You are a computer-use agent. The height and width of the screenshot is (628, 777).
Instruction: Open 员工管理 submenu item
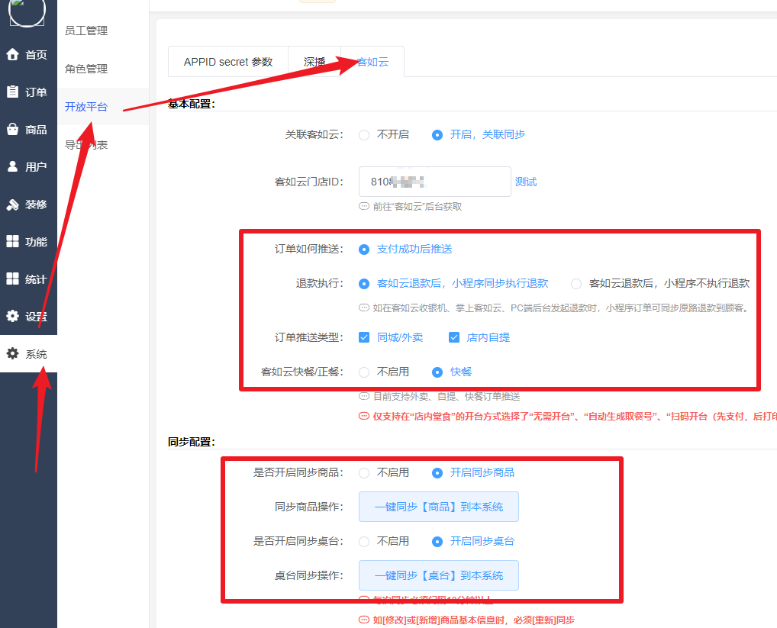86,31
